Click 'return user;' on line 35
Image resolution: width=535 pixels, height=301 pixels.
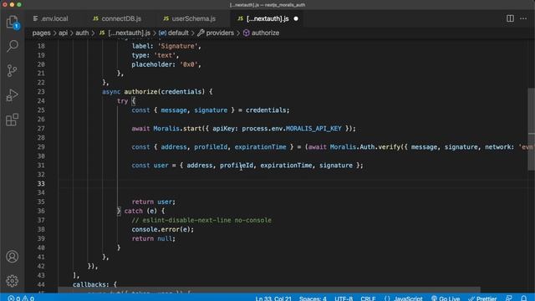click(154, 202)
